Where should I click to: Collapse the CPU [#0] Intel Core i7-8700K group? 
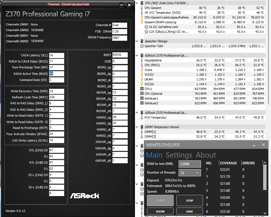point(137,3)
